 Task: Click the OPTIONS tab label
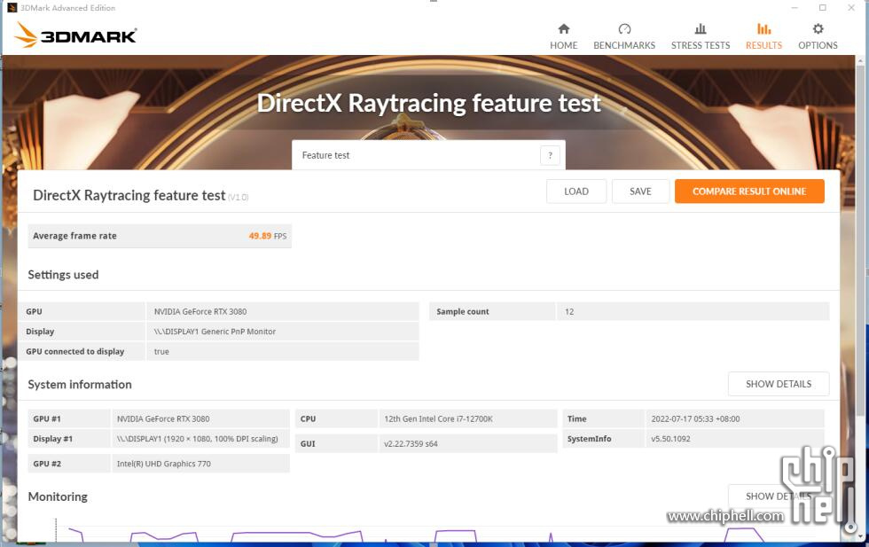tap(818, 45)
